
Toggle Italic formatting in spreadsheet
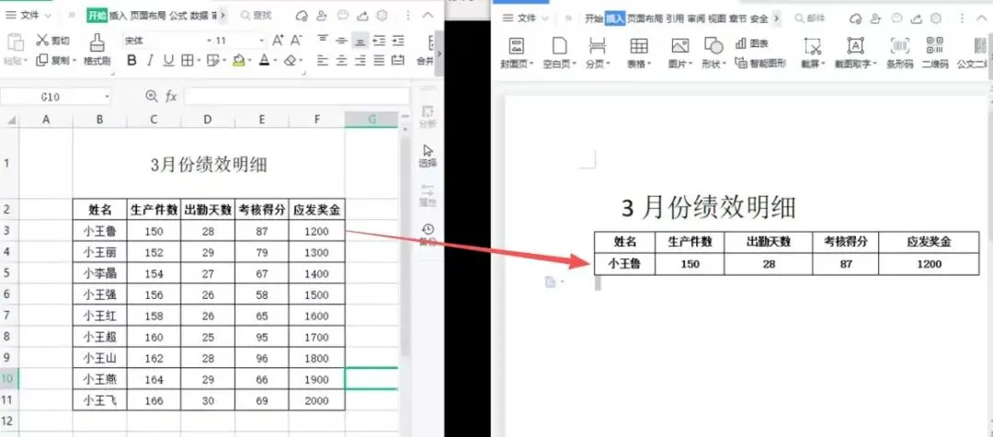pos(150,61)
